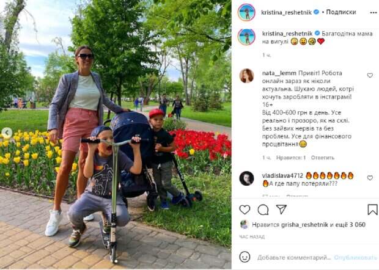Click the Добавьте комментарий input field
This screenshot has height=270, width=379.
[x=294, y=257]
